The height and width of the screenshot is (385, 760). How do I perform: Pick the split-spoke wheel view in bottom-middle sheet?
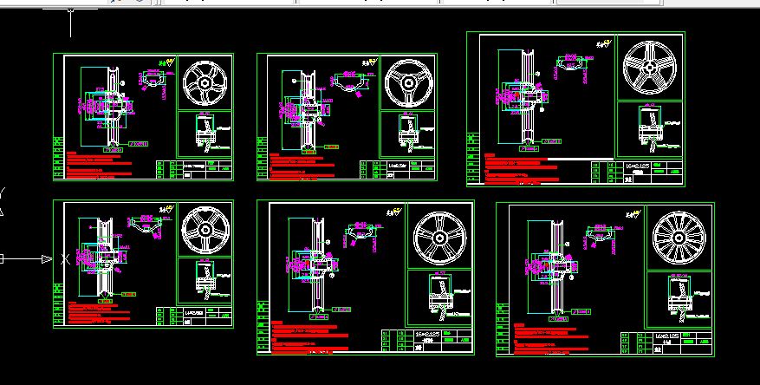point(440,238)
